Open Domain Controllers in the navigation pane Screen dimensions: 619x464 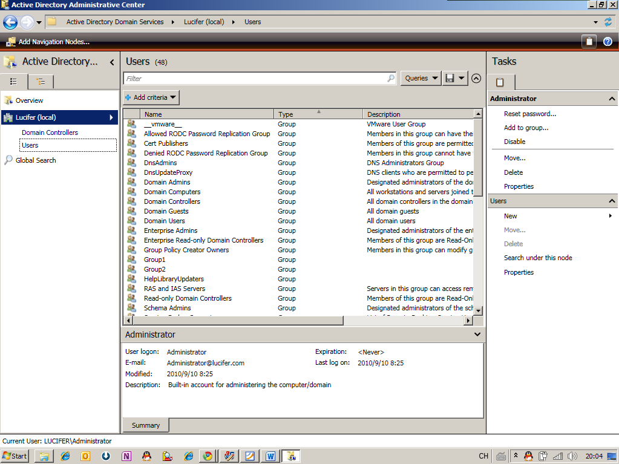50,132
